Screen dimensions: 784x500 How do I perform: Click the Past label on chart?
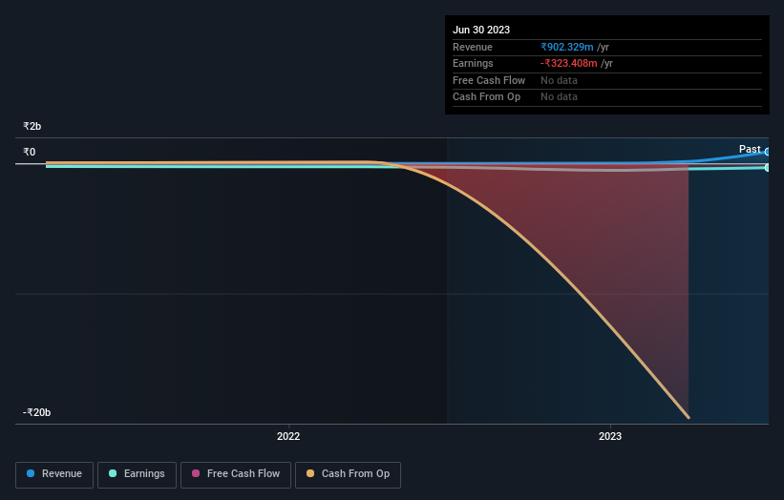(x=750, y=149)
